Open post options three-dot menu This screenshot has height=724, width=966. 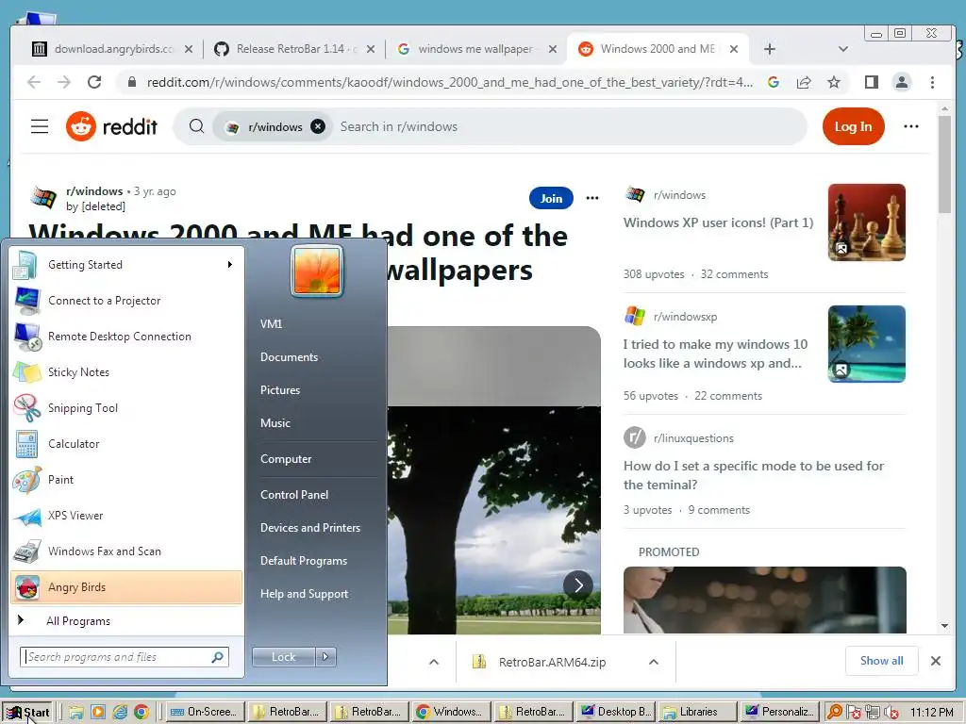[592, 198]
